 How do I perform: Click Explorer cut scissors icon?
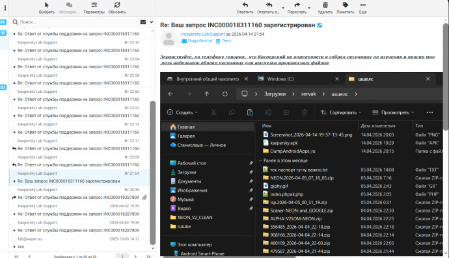pyautogui.click(x=213, y=112)
